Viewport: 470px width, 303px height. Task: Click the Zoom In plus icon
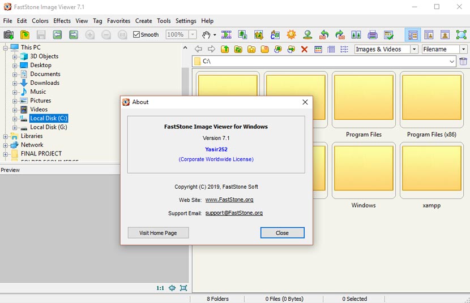click(x=89, y=34)
